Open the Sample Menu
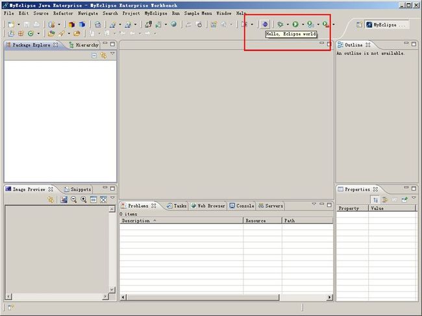 point(198,13)
